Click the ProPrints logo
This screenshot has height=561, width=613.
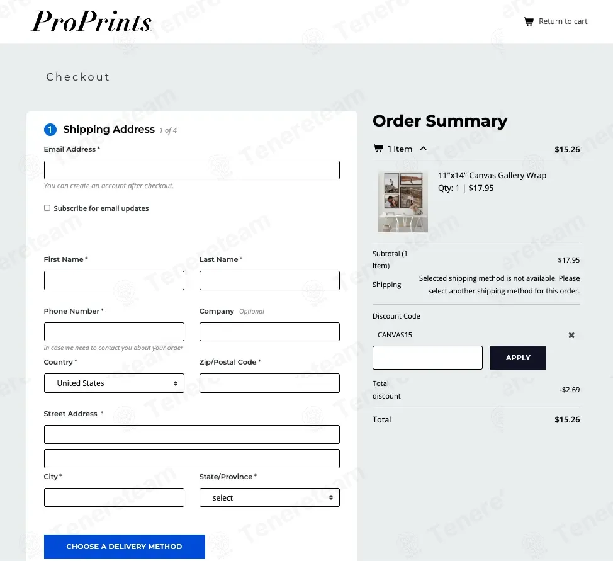tap(92, 21)
